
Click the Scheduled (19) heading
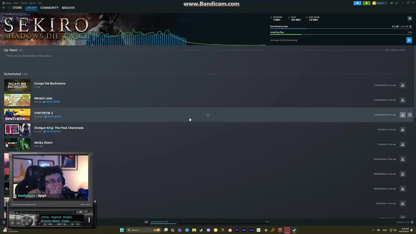[16, 74]
